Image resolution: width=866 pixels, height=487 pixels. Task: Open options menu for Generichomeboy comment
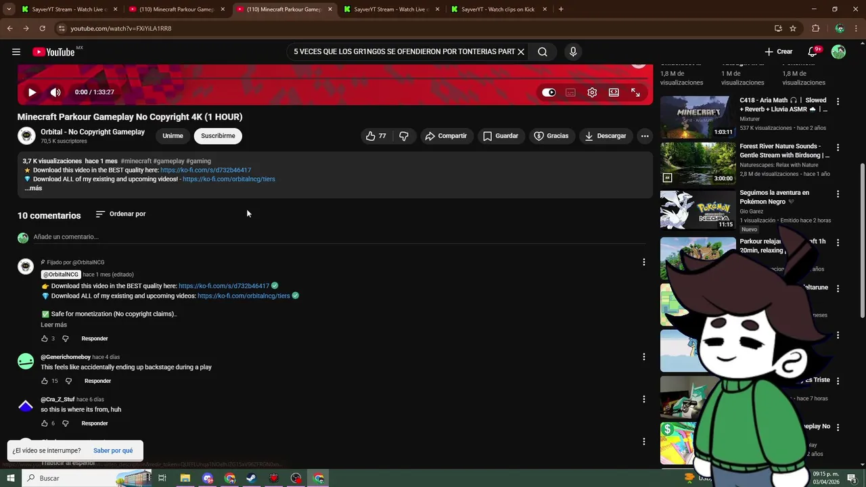644,357
